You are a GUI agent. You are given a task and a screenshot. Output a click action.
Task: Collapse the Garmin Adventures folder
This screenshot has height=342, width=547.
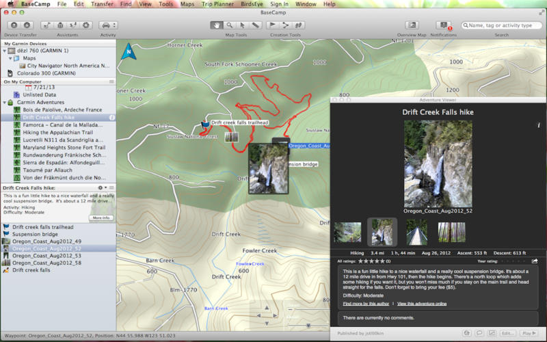point(5,103)
